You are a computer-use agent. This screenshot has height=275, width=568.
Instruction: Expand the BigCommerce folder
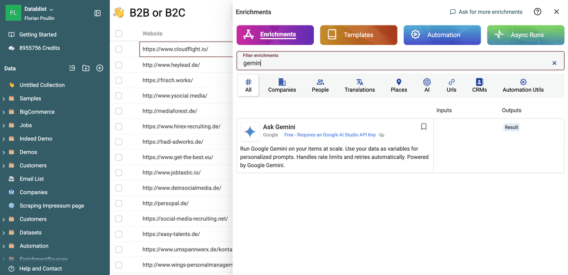pyautogui.click(x=4, y=112)
